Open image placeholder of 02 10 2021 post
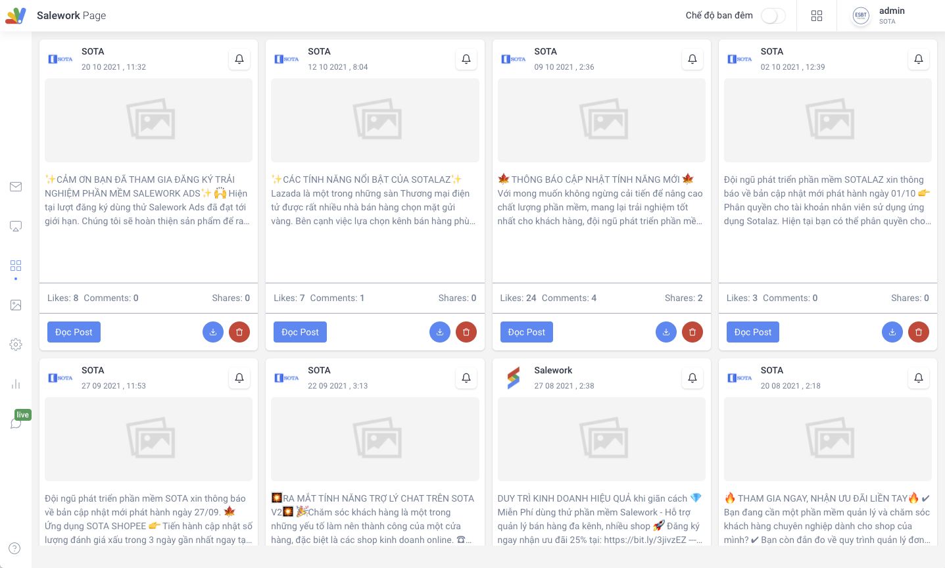Screen dimensions: 945x568 (x=828, y=120)
